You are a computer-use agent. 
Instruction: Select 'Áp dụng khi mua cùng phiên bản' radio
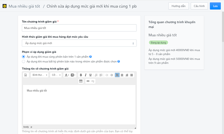pos(23,57)
